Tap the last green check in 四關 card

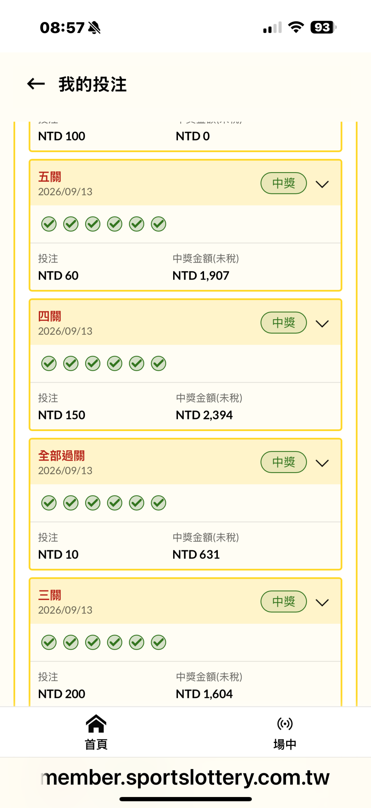(x=158, y=364)
